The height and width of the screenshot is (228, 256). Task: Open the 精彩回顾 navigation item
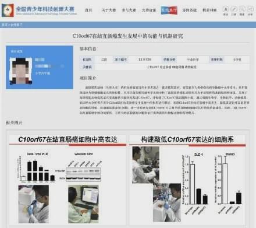pos(209,10)
